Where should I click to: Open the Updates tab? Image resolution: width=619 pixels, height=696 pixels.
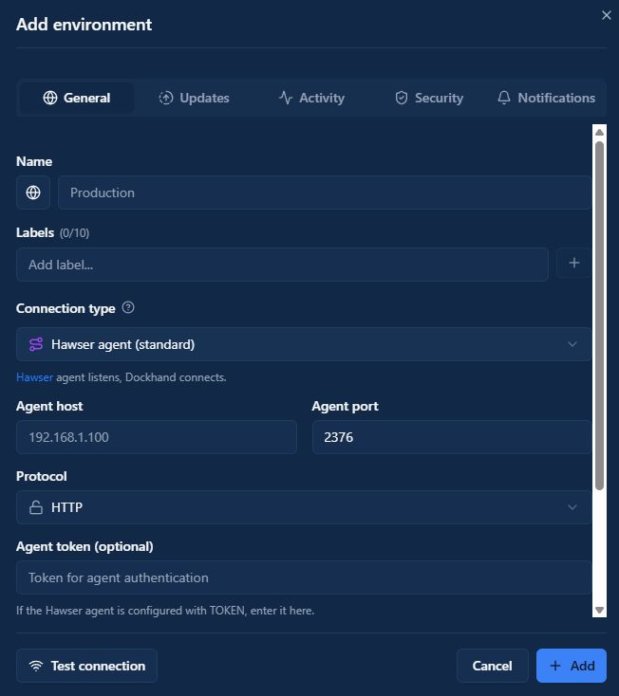[x=194, y=98]
